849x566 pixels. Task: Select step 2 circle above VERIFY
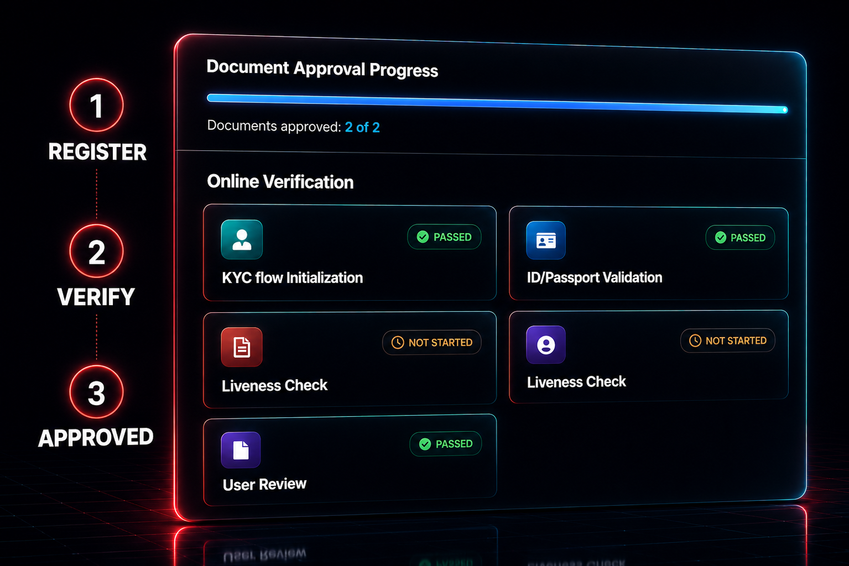(x=96, y=251)
